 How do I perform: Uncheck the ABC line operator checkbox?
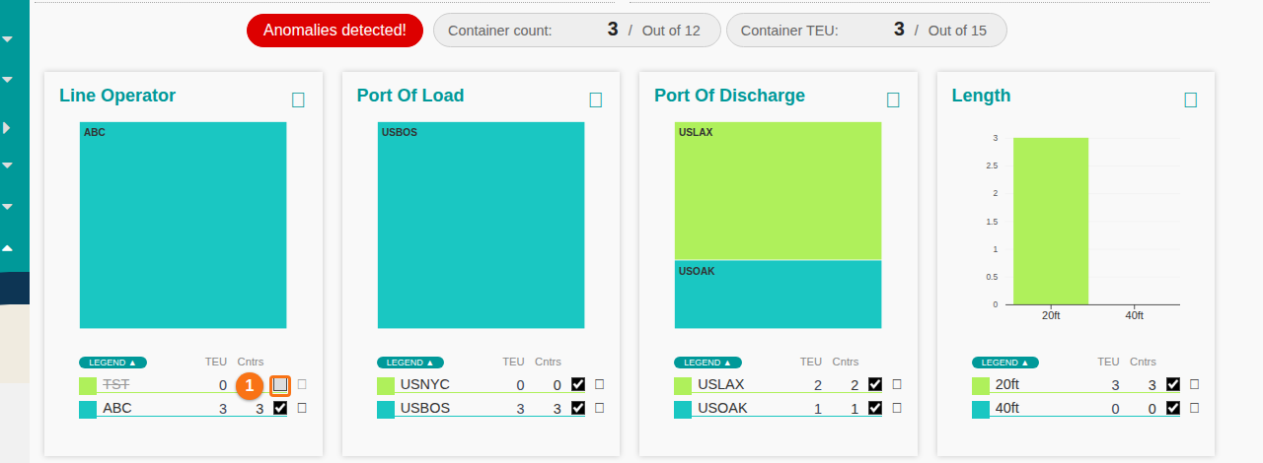(x=280, y=407)
